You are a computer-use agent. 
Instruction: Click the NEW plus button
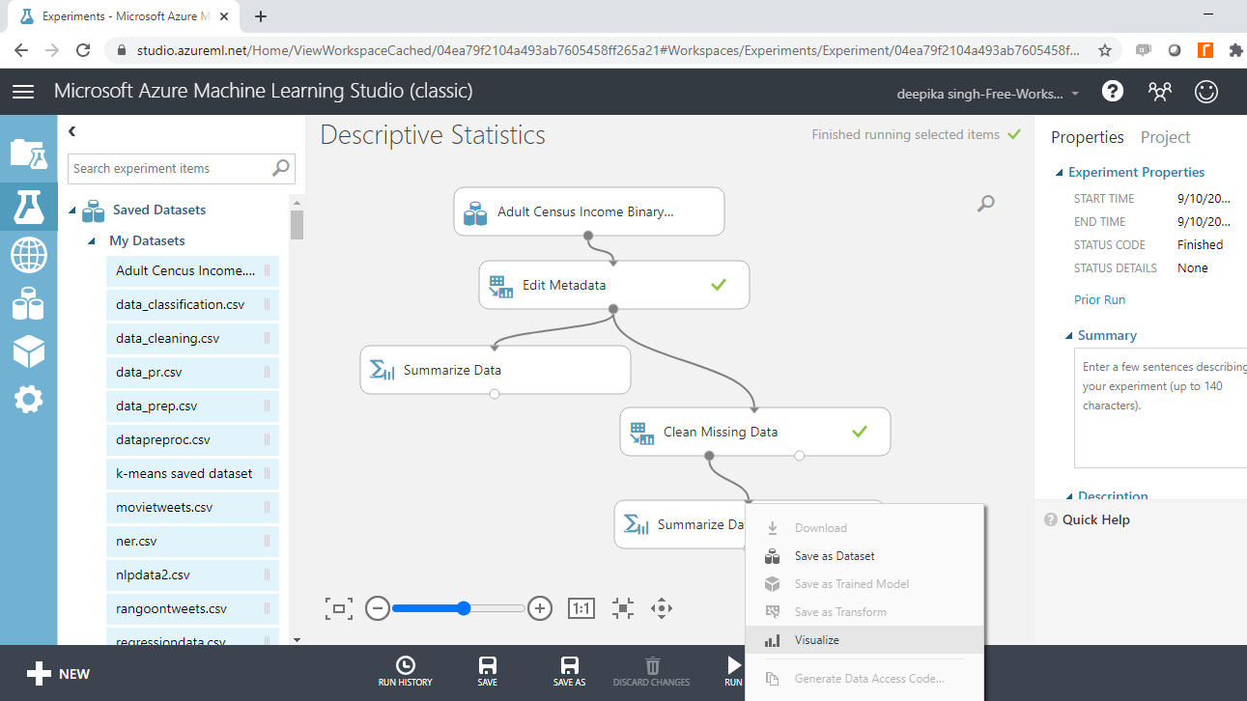pyautogui.click(x=58, y=674)
